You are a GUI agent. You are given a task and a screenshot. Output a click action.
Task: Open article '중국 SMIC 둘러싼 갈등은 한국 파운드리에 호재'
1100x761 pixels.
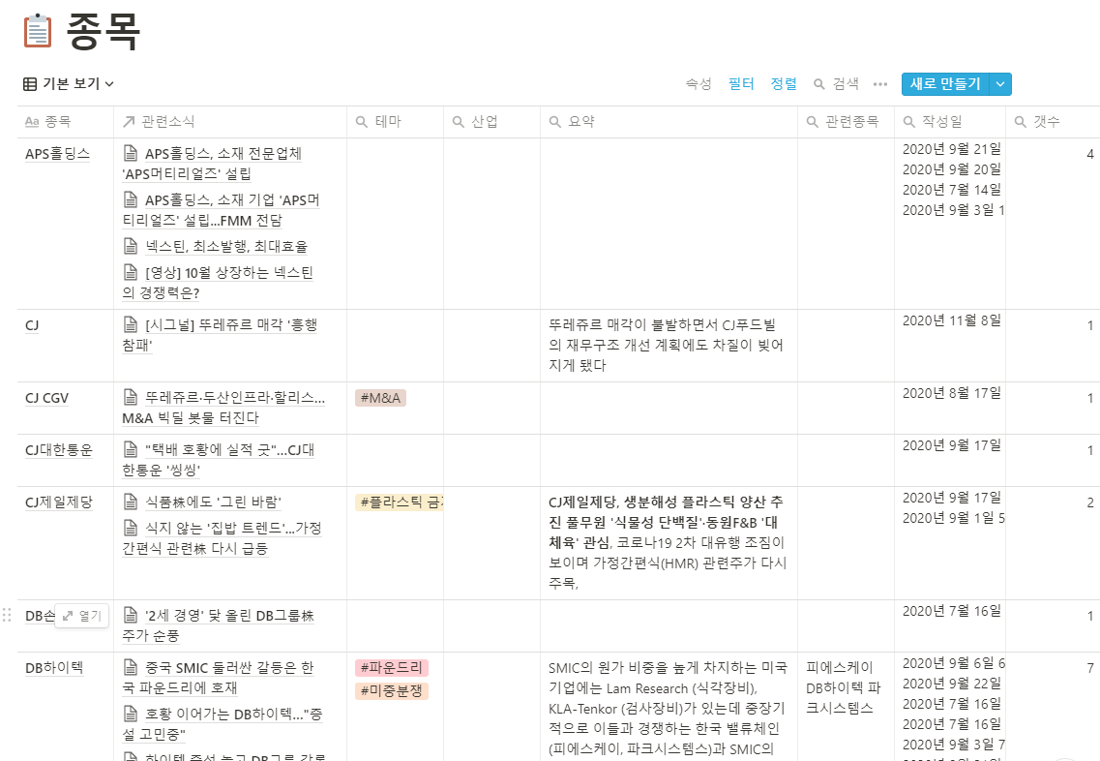point(219,678)
